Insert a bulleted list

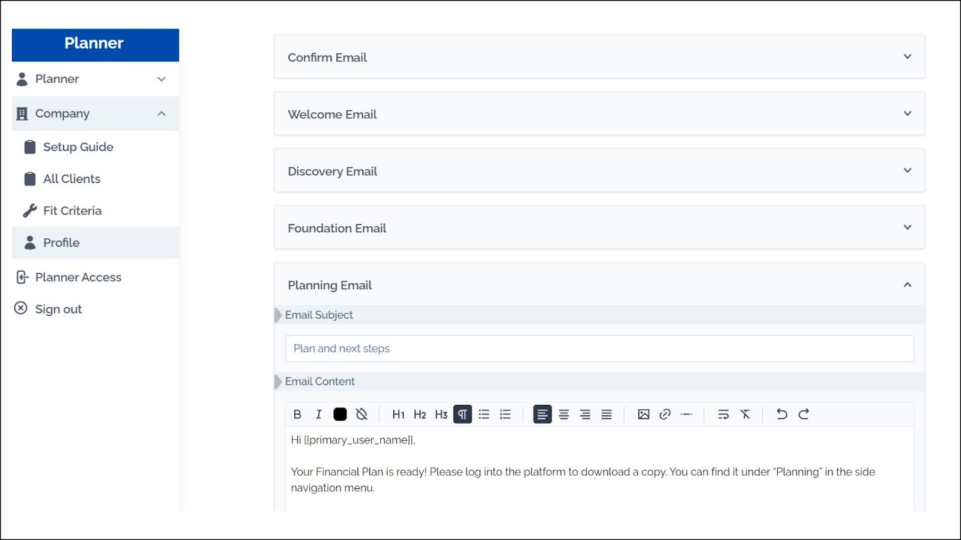484,414
